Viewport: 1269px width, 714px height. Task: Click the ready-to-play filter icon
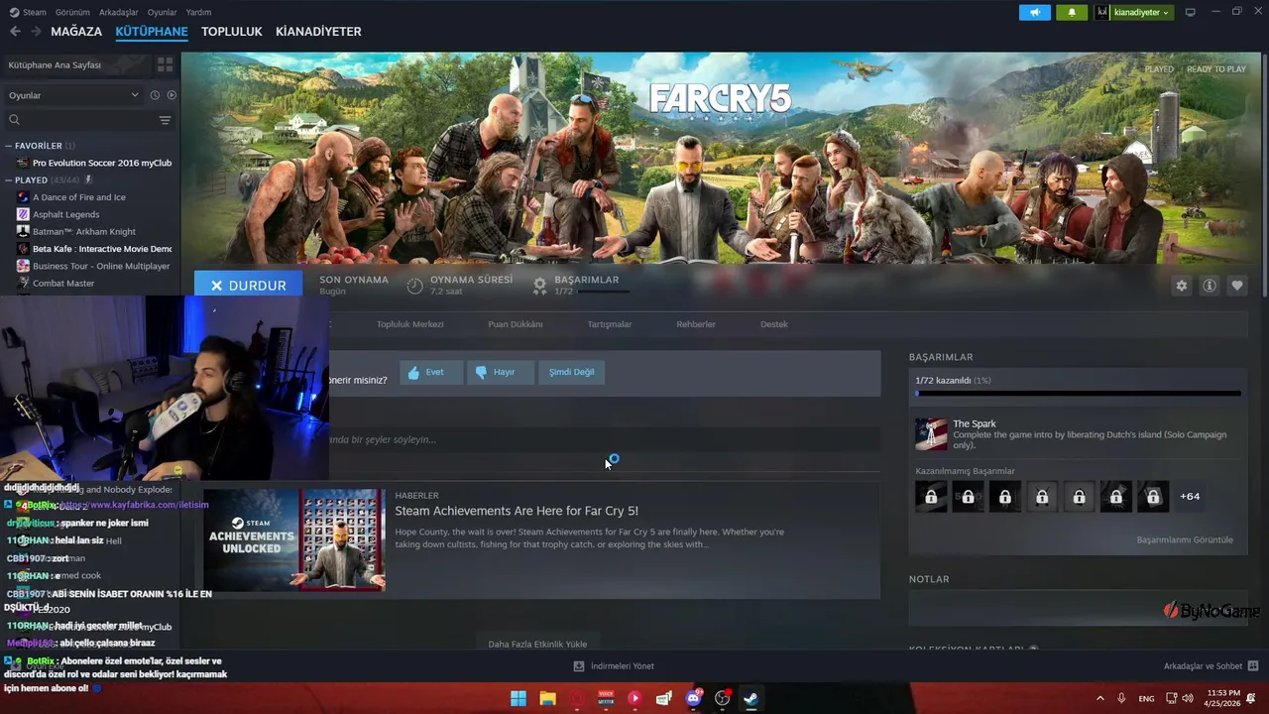click(172, 95)
